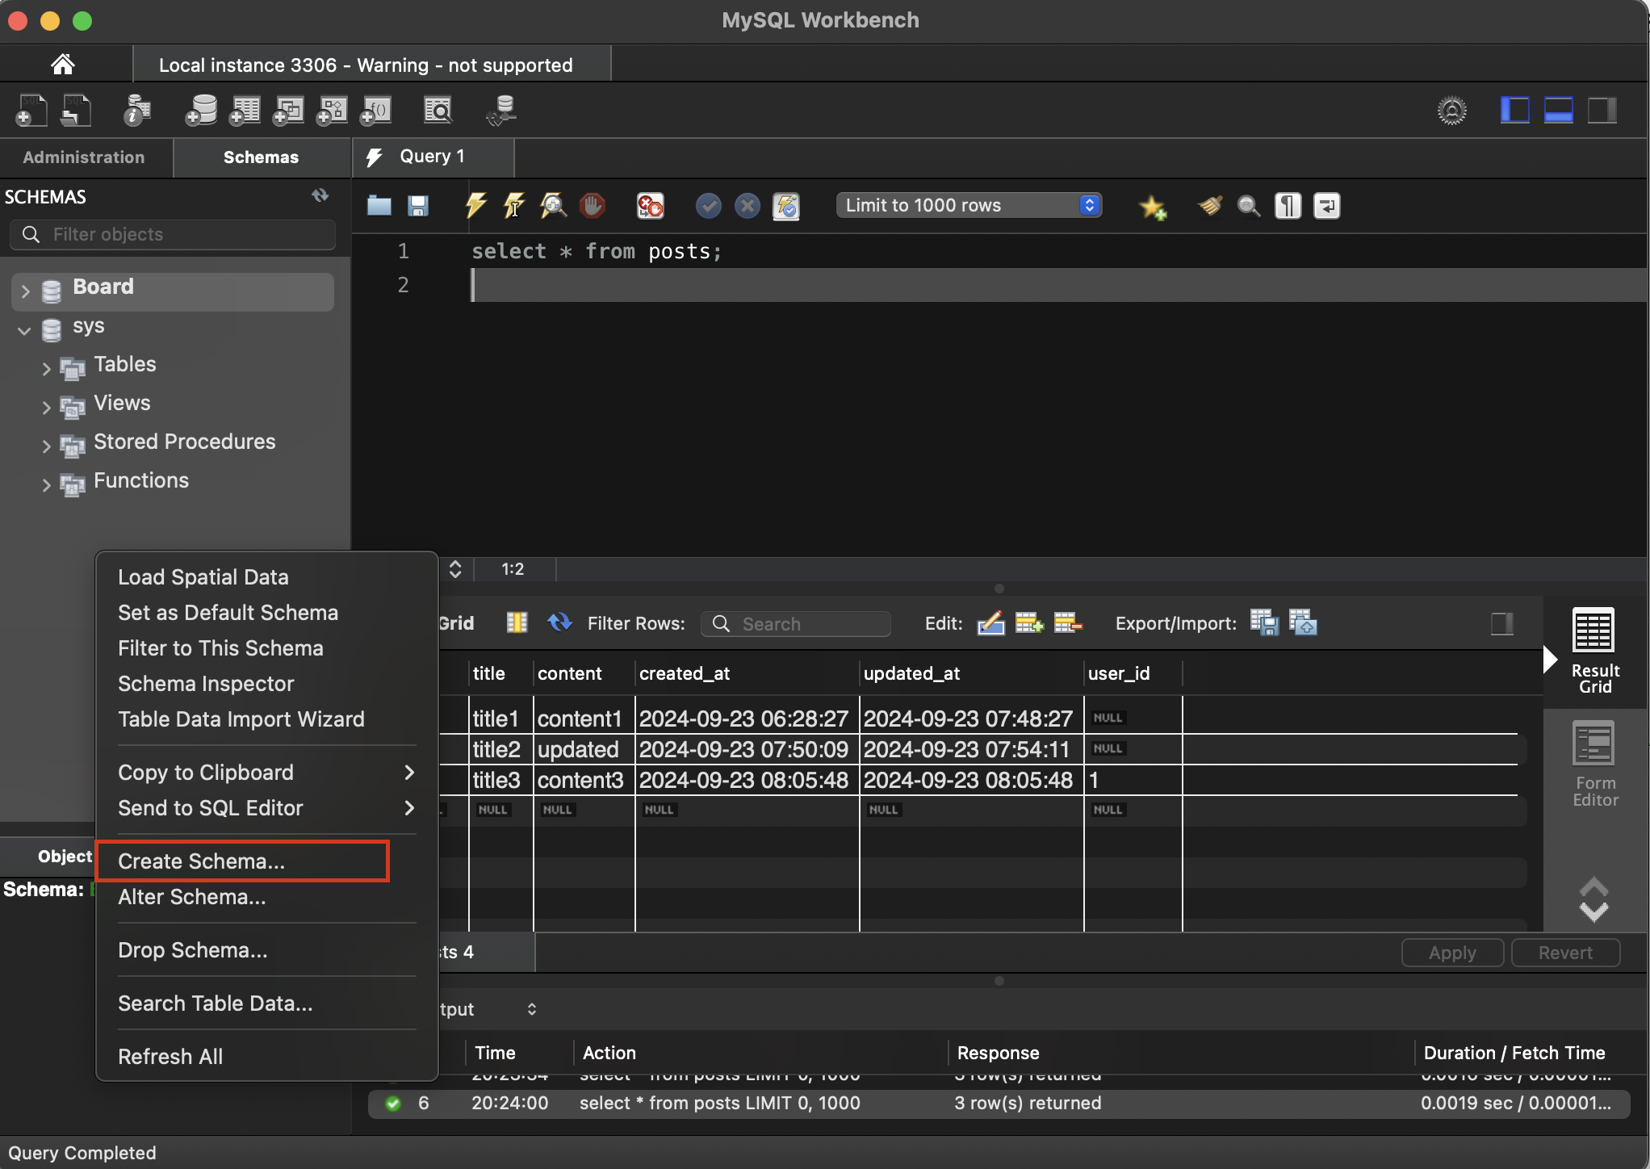
Task: Open the Form Editor view
Action: pyautogui.click(x=1594, y=763)
